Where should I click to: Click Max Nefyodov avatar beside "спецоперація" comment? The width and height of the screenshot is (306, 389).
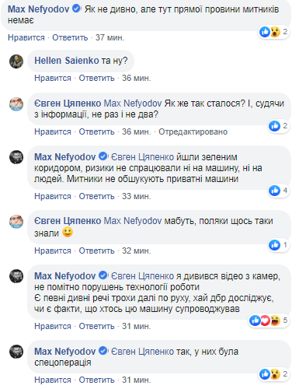point(16,352)
